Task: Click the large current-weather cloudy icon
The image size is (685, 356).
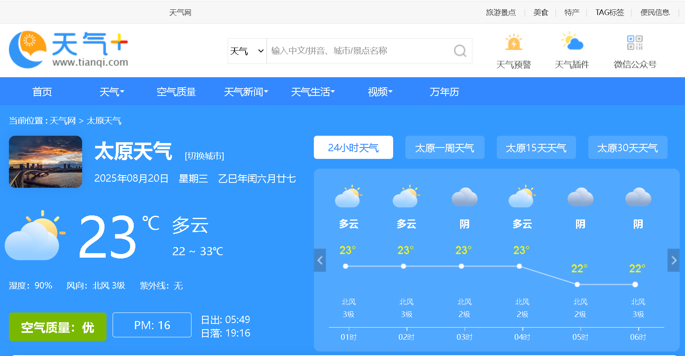Action: coord(35,236)
